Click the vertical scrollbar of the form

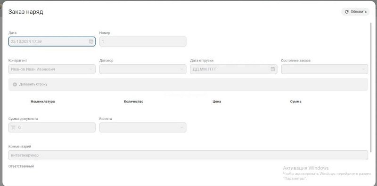pyautogui.click(x=370, y=87)
